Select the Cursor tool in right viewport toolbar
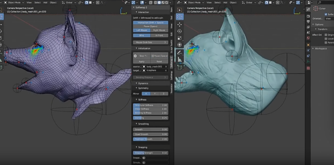This screenshot has width=334, height=165. [x=180, y=17]
